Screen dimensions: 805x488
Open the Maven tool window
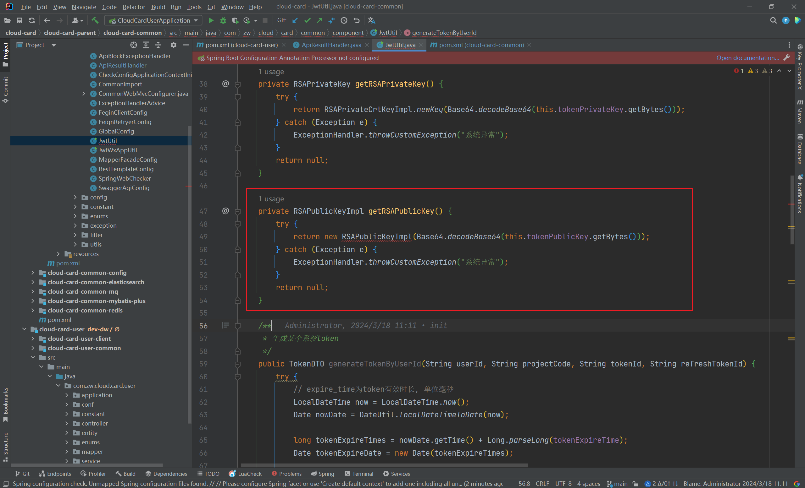tap(800, 111)
